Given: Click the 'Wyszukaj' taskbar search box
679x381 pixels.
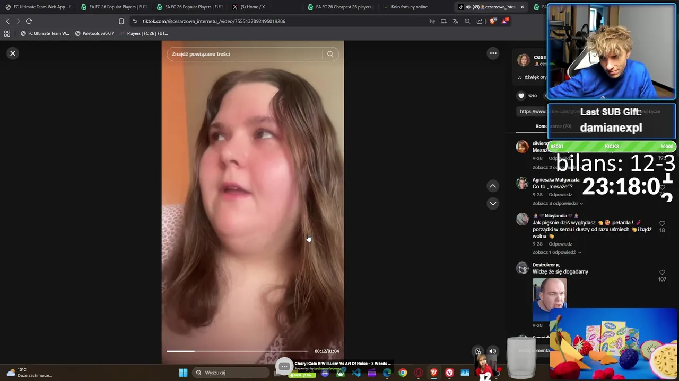Looking at the screenshot, I should pos(231,373).
